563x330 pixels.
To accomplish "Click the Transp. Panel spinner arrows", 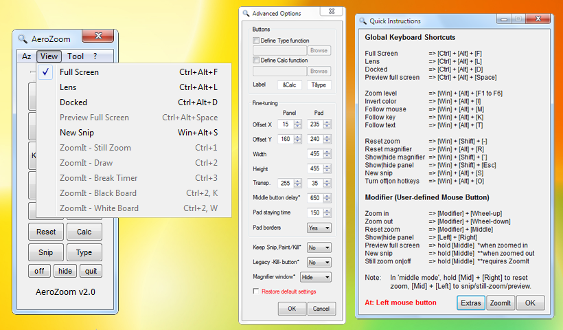I will [298, 184].
